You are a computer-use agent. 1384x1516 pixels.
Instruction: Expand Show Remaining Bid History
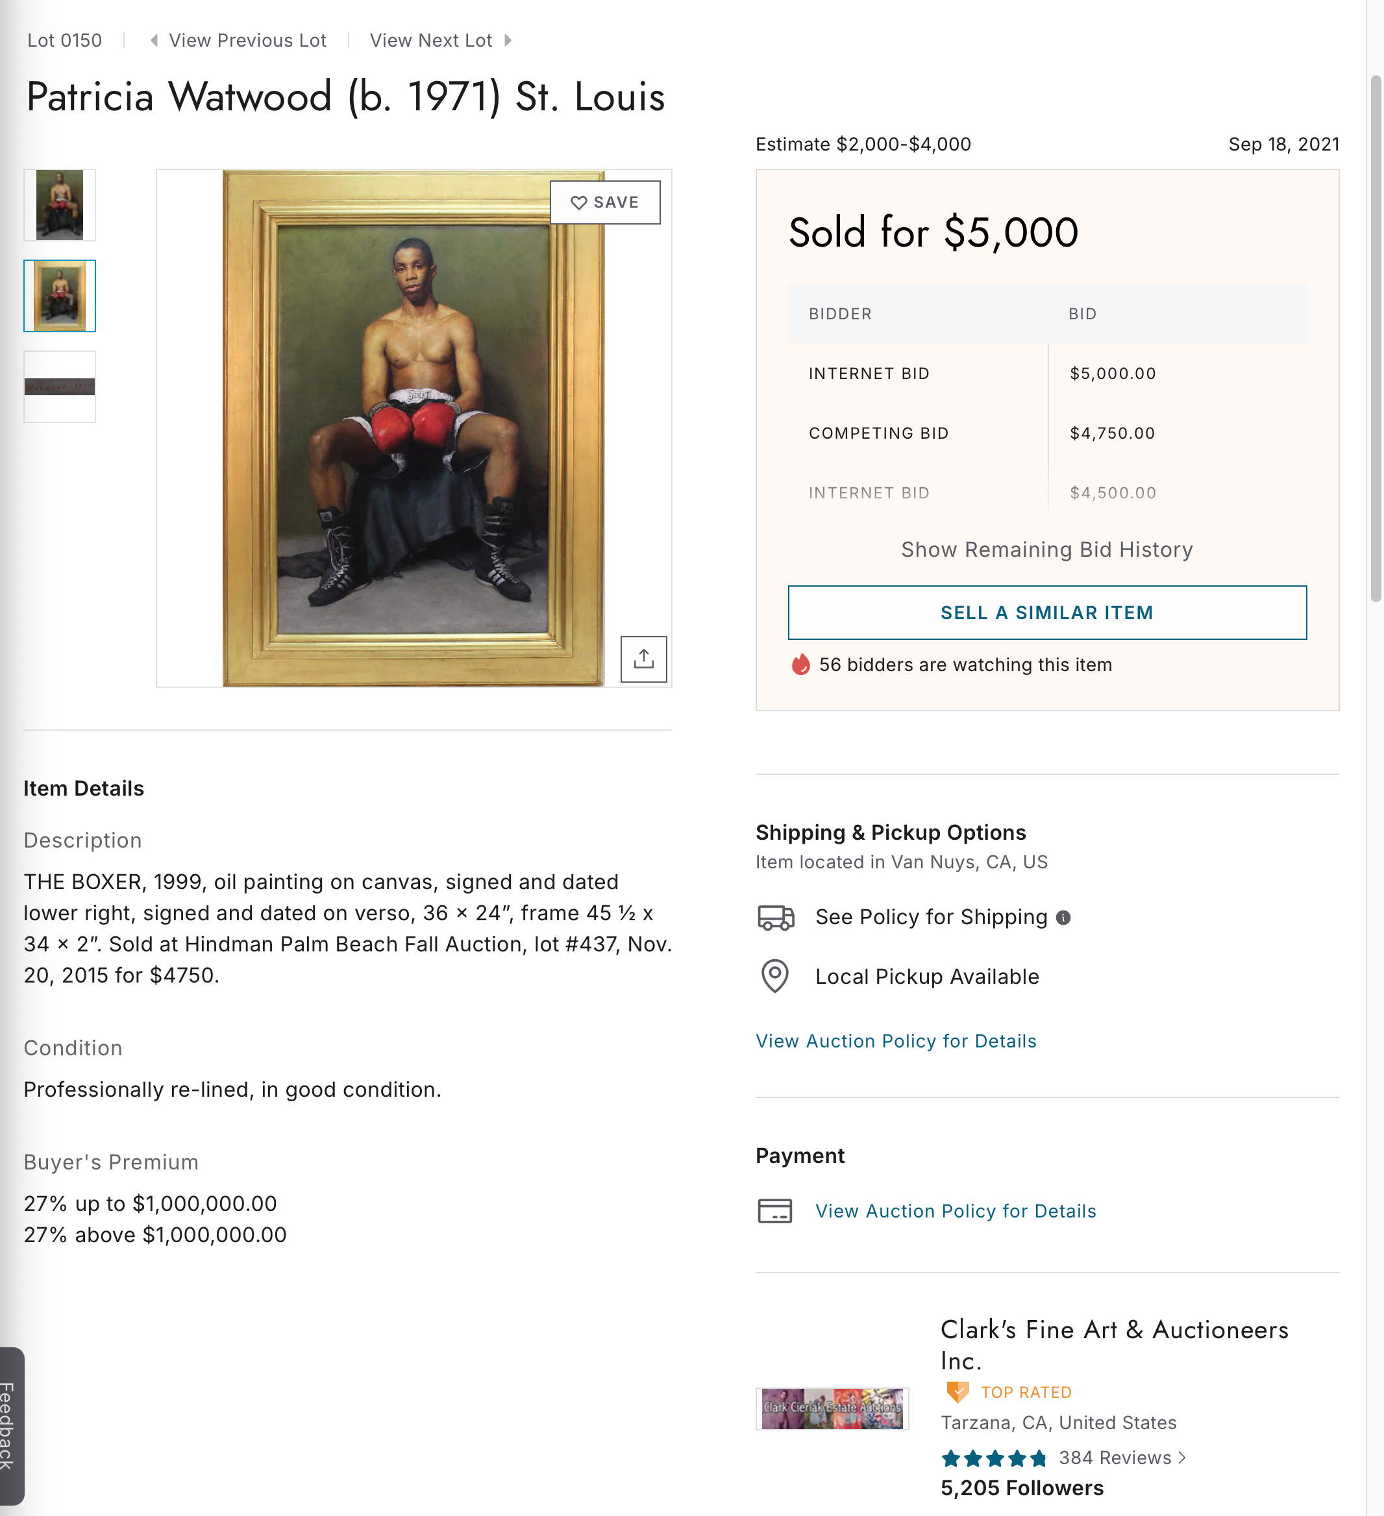pyautogui.click(x=1046, y=550)
